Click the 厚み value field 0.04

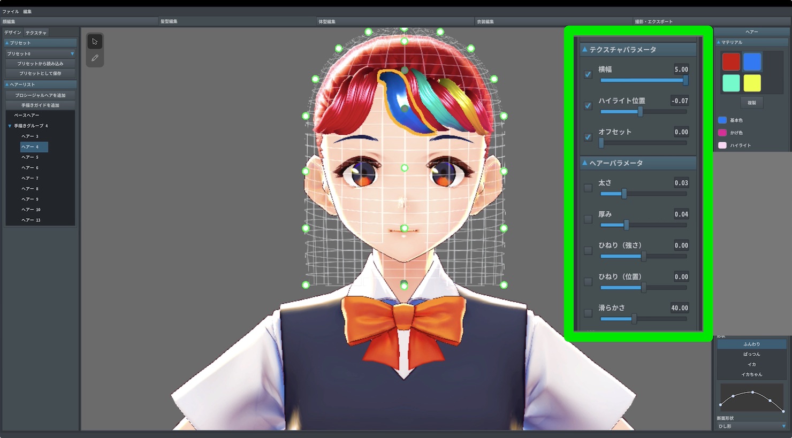[680, 214]
